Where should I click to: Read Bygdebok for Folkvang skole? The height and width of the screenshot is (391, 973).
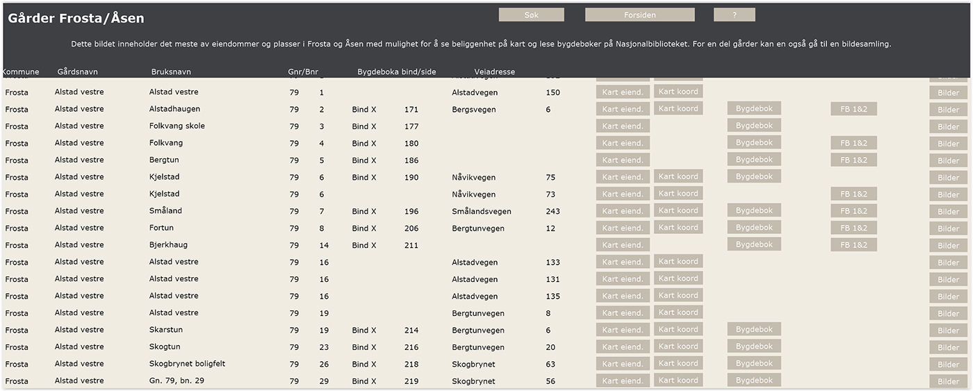tap(754, 126)
